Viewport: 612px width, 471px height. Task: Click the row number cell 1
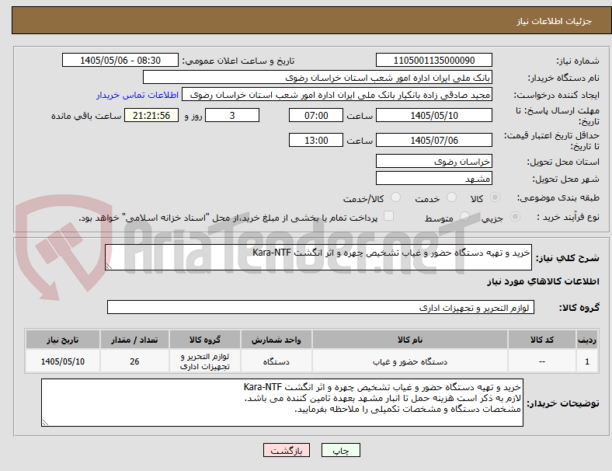pos(586,361)
